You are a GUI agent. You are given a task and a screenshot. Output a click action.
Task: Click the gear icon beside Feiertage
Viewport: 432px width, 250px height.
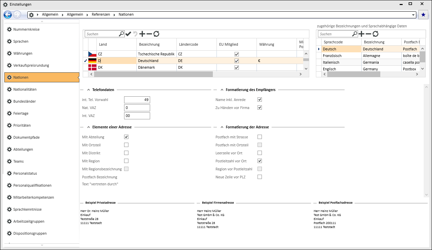(9, 113)
